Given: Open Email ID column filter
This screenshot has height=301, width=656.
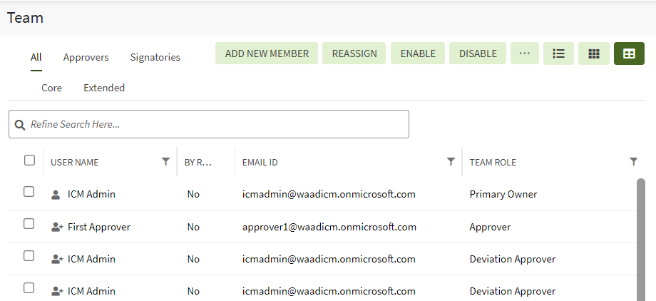Looking at the screenshot, I should 451,162.
